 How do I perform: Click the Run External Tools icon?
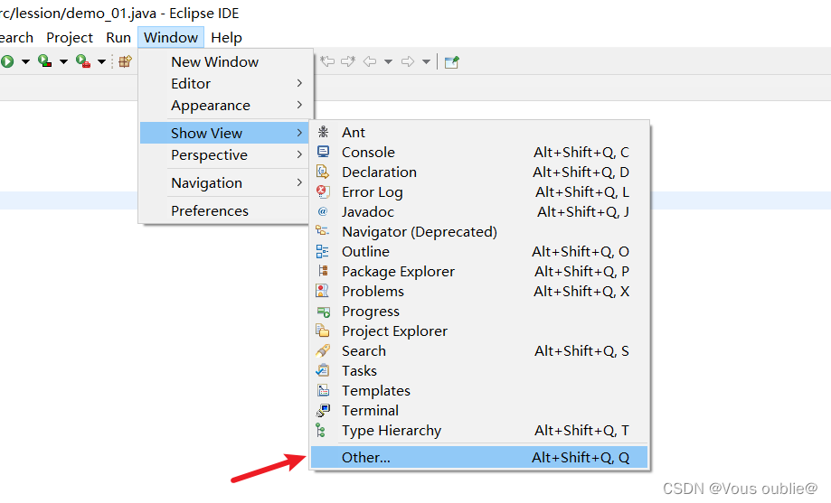point(82,61)
